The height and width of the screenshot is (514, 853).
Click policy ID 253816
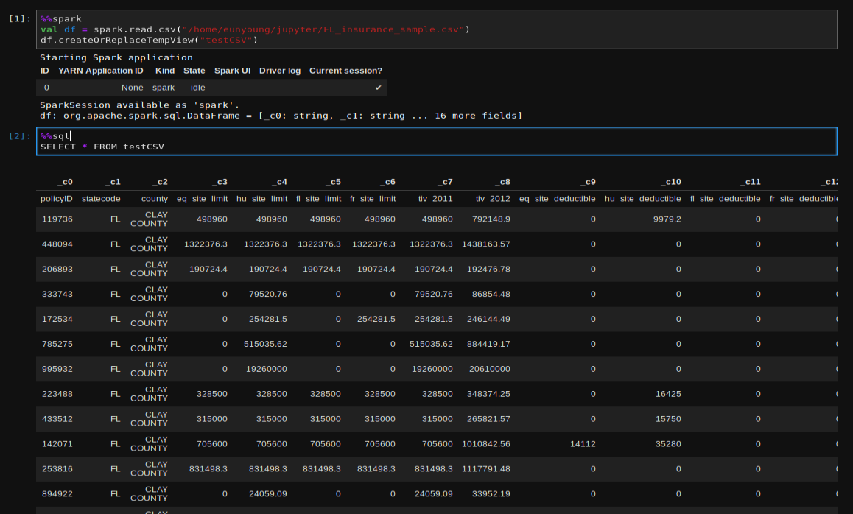(x=57, y=469)
